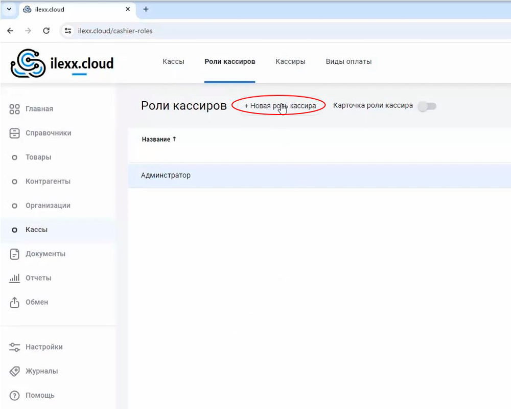The width and height of the screenshot is (511, 409).
Task: Select the Товары sidebar item
Action: click(38, 157)
